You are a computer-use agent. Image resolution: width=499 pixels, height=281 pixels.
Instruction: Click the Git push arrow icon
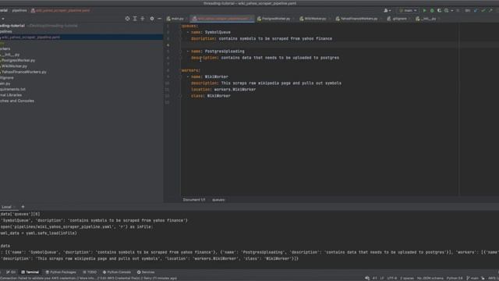tap(490, 10)
